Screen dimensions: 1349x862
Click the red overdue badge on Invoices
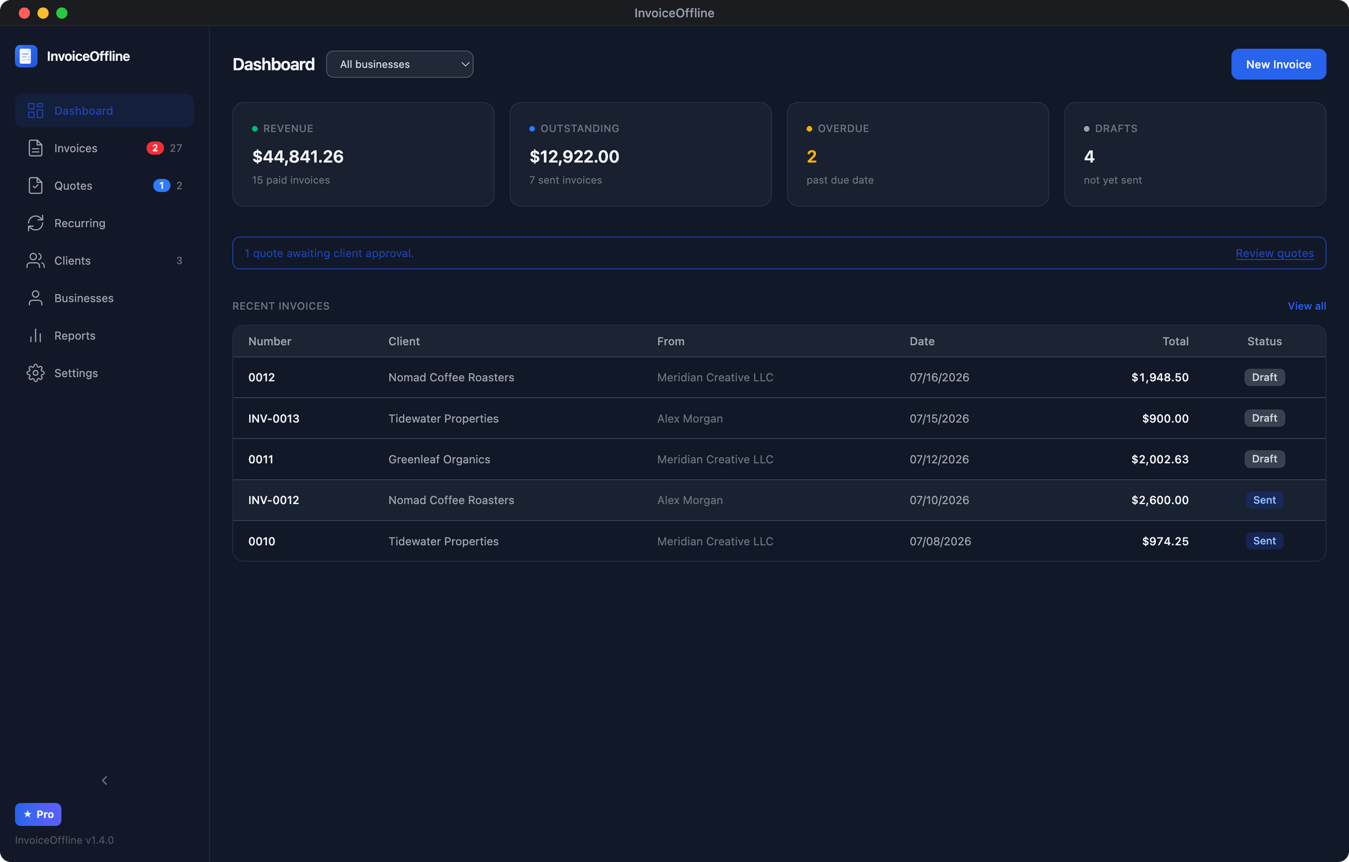155,148
